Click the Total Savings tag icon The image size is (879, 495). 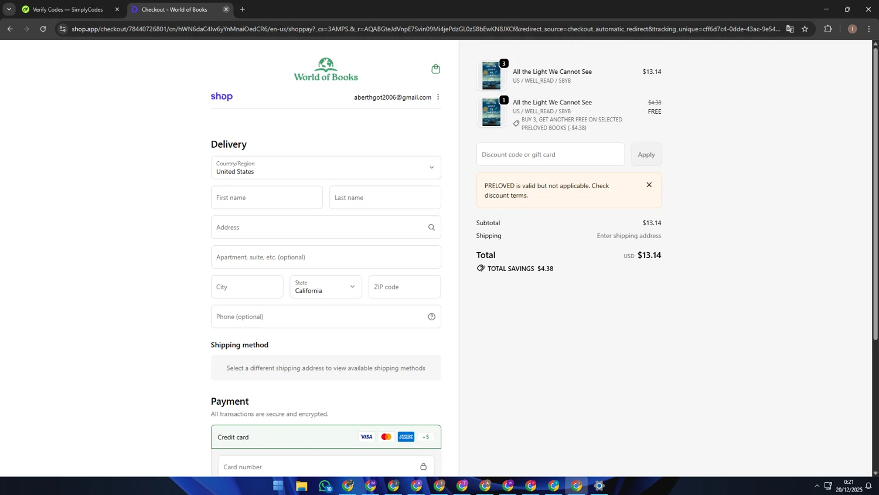click(481, 268)
